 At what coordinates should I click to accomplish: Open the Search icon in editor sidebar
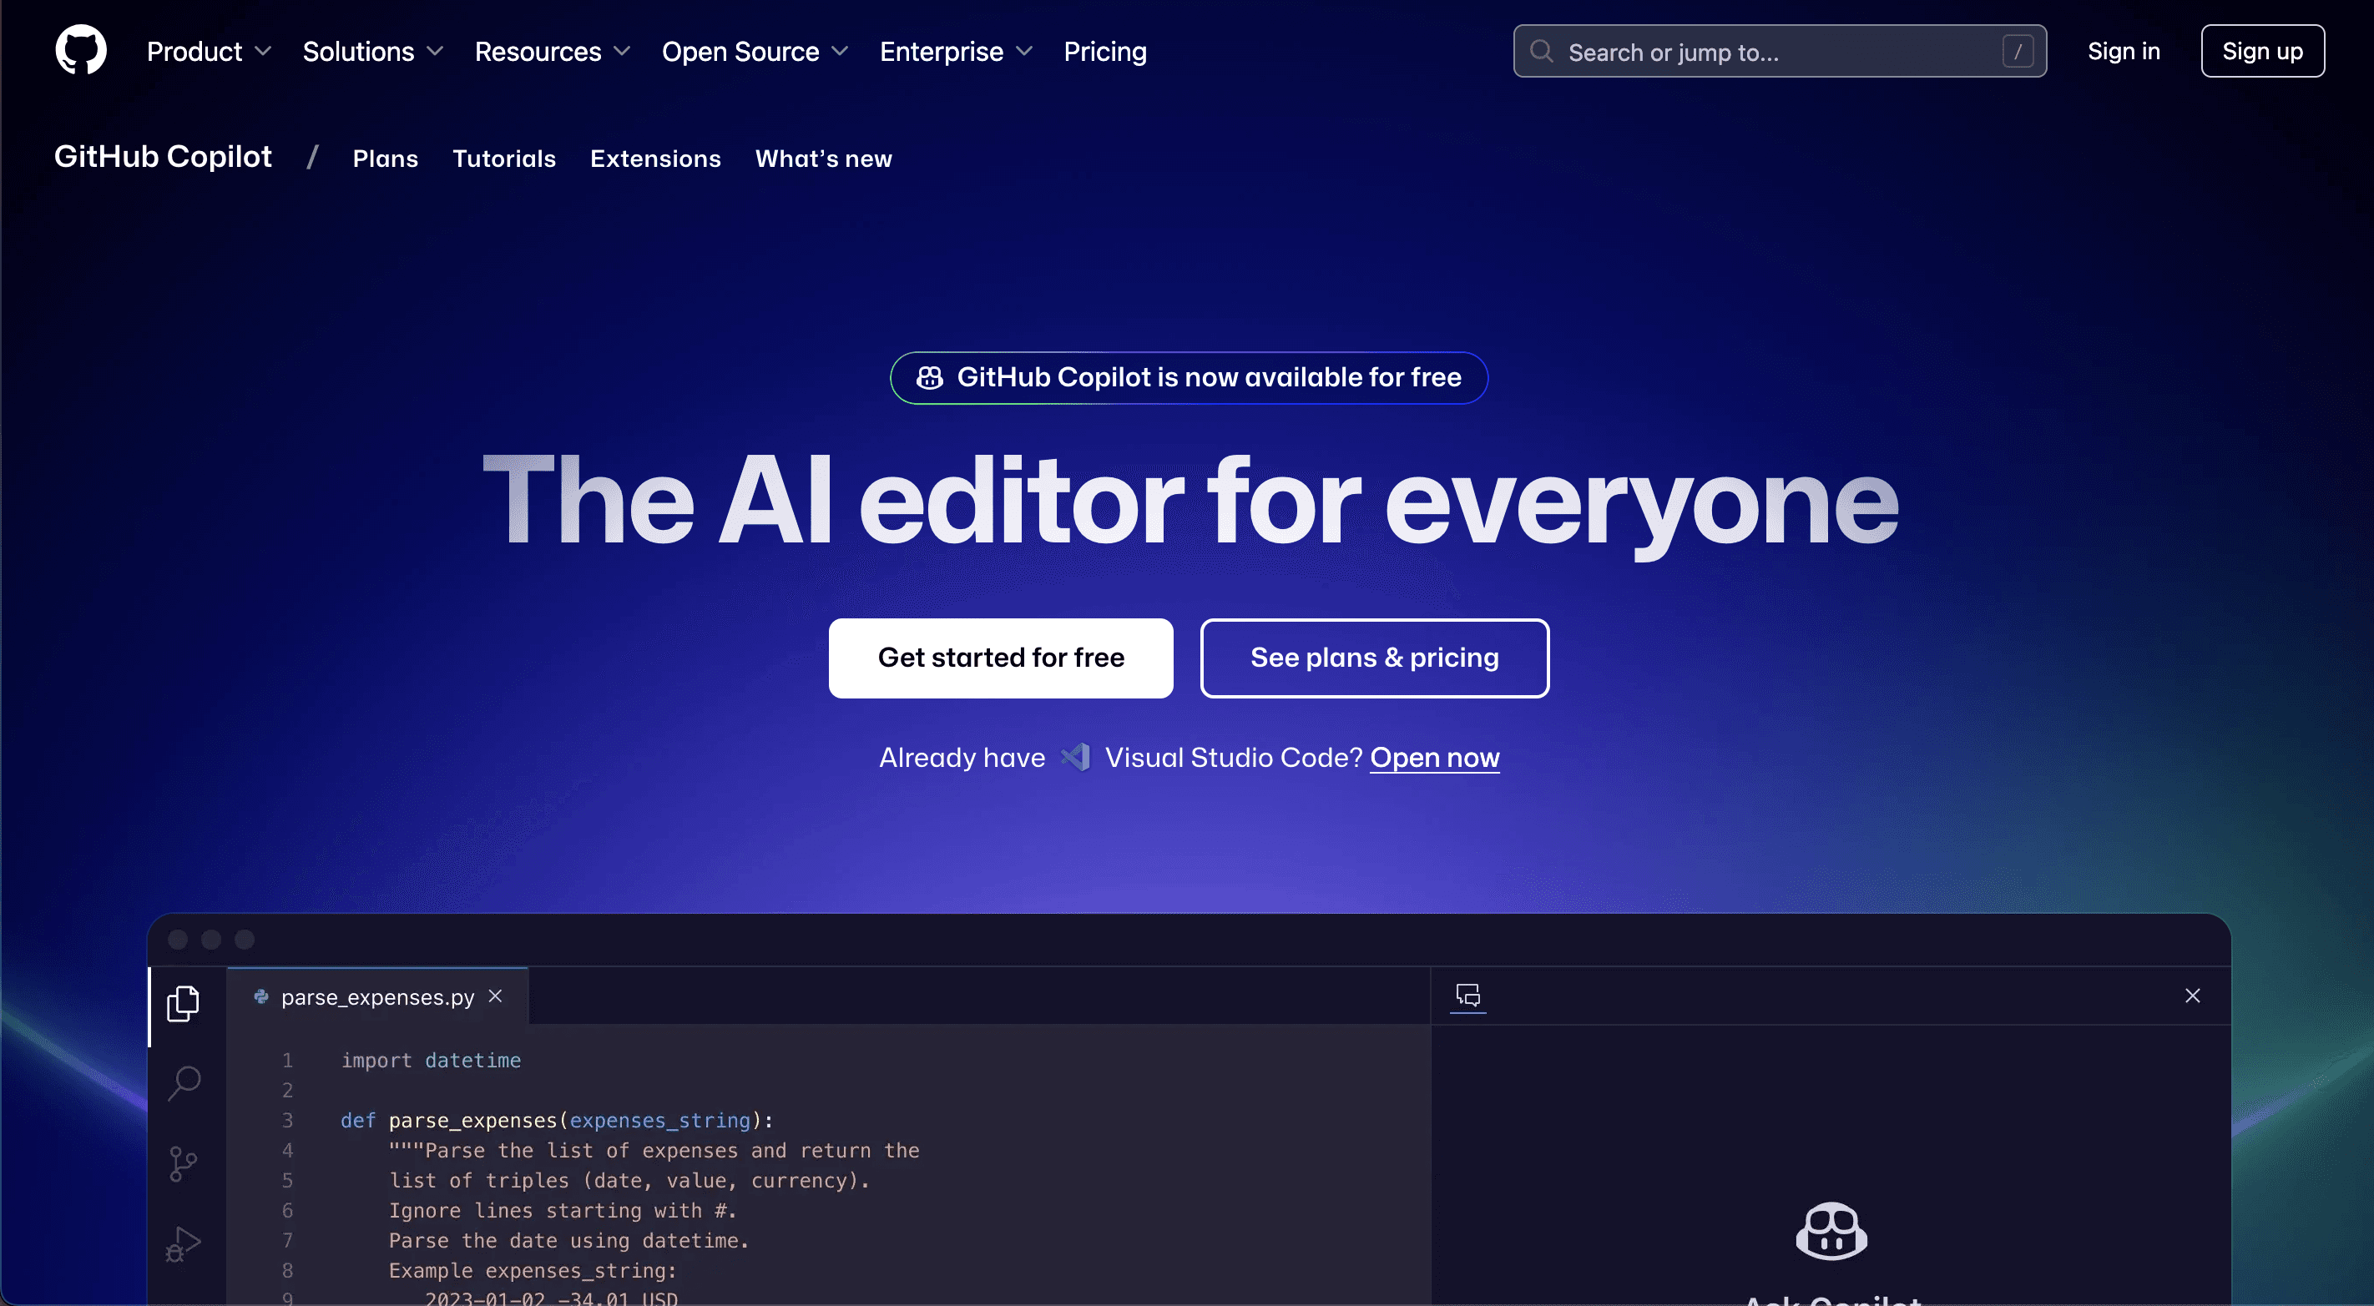click(x=184, y=1083)
